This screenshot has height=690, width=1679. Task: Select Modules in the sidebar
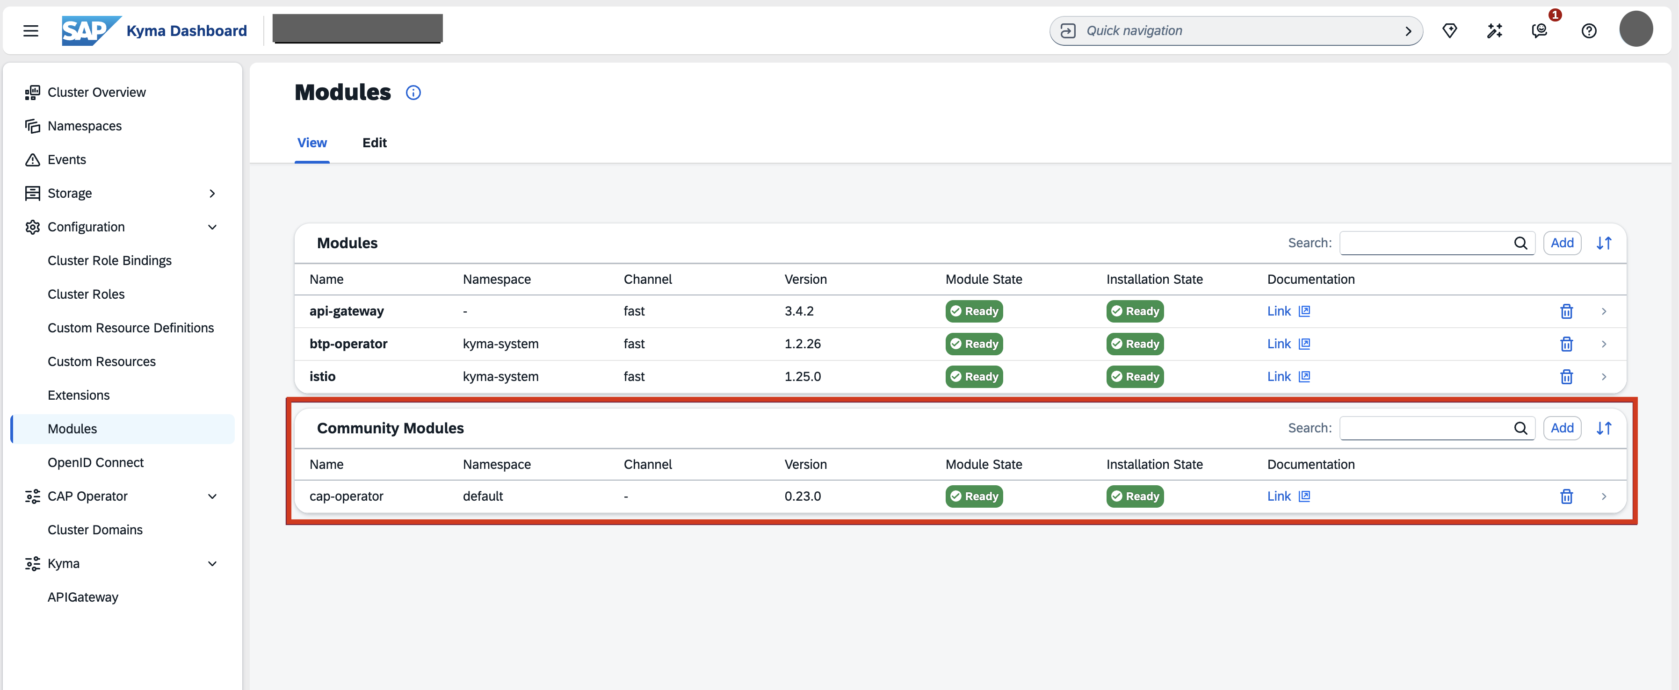(x=123, y=429)
